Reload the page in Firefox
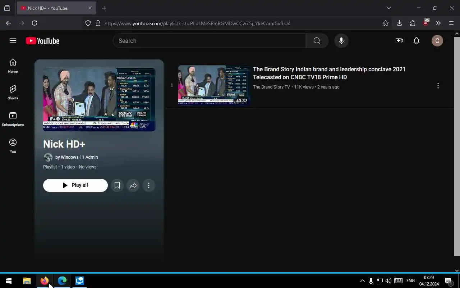460x288 pixels. tap(34, 23)
